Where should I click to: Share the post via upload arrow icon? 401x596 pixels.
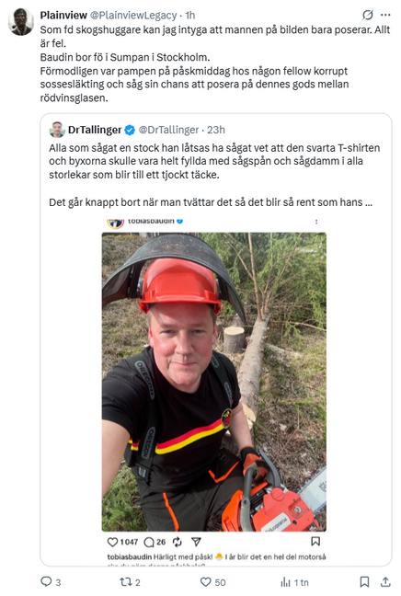pos(385,581)
